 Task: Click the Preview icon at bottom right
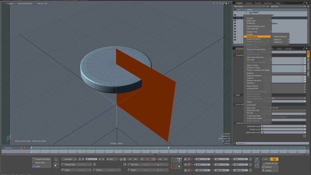point(263,163)
